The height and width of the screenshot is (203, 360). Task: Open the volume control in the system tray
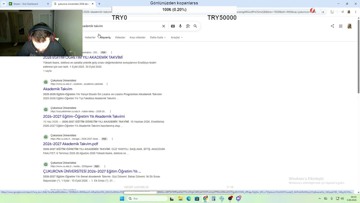(342, 198)
